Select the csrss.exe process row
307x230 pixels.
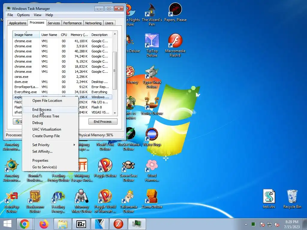point(62,77)
